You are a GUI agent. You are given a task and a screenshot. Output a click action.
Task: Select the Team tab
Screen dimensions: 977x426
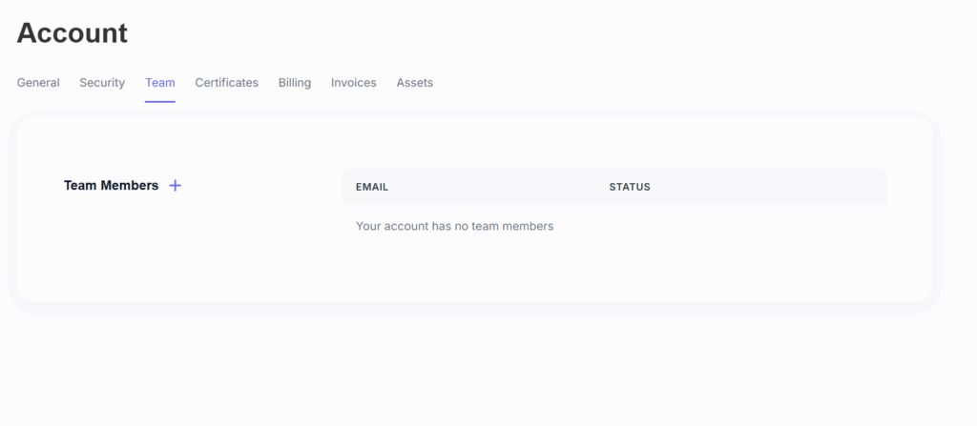[x=160, y=83]
